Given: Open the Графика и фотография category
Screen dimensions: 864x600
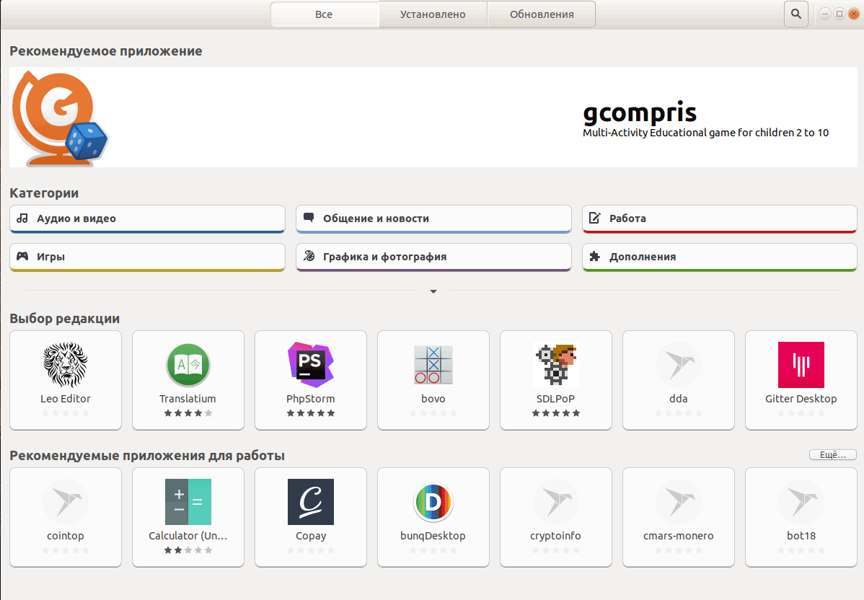Looking at the screenshot, I should click(433, 257).
